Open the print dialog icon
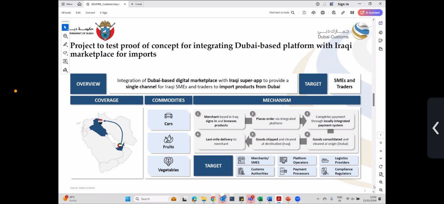The height and width of the screenshot is (204, 444). coord(323,13)
